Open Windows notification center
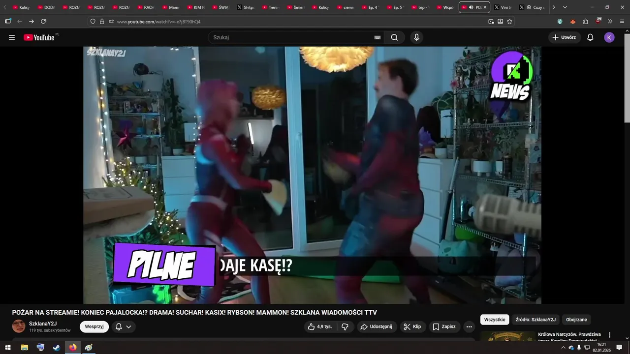The width and height of the screenshot is (630, 354). pyautogui.click(x=619, y=347)
